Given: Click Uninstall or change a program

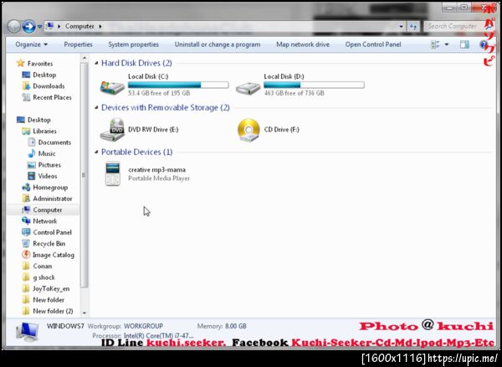Looking at the screenshot, I should (x=218, y=44).
